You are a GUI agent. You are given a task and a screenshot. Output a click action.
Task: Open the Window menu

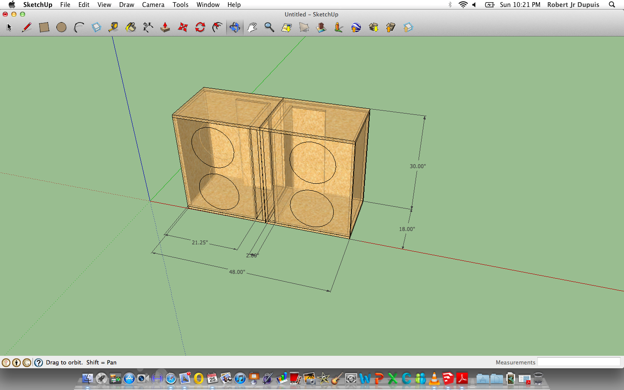pyautogui.click(x=208, y=5)
